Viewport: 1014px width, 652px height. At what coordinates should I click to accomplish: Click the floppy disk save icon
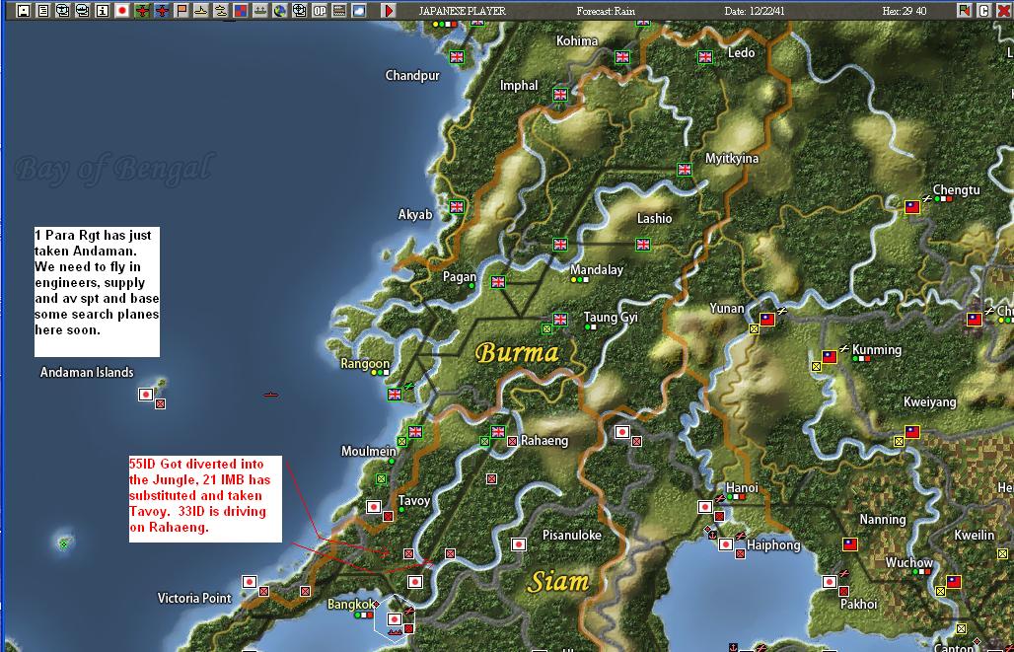[24, 10]
